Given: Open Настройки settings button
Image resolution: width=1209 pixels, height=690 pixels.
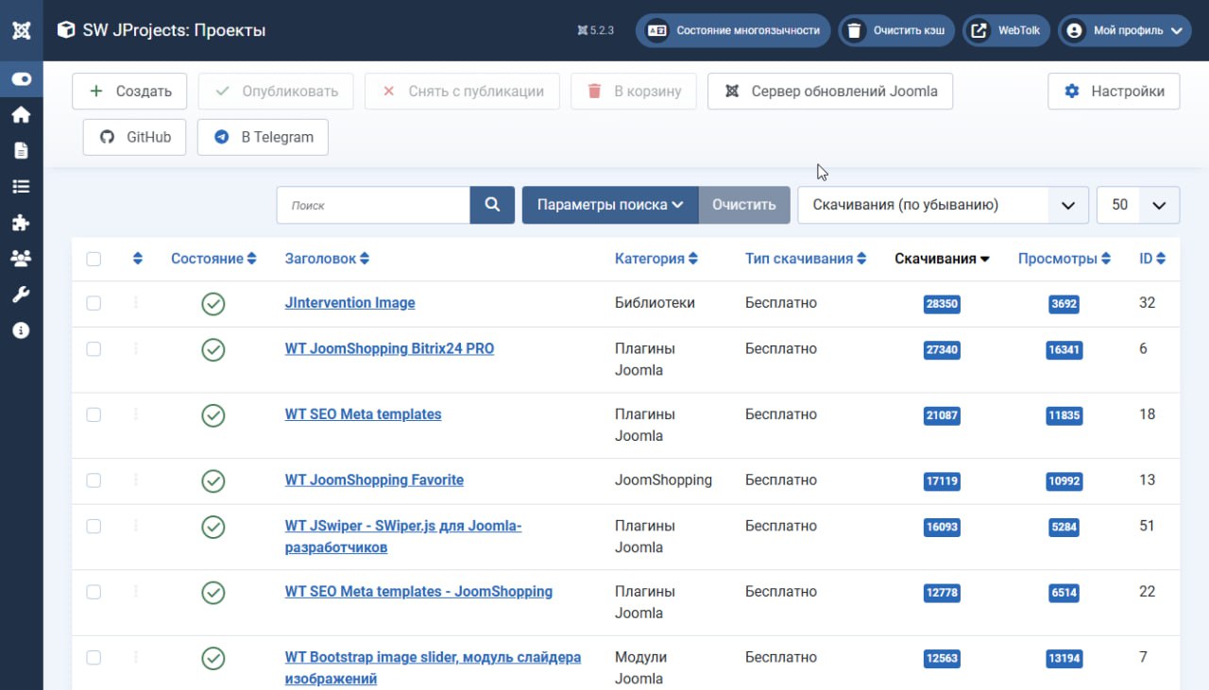Looking at the screenshot, I should coord(1114,92).
